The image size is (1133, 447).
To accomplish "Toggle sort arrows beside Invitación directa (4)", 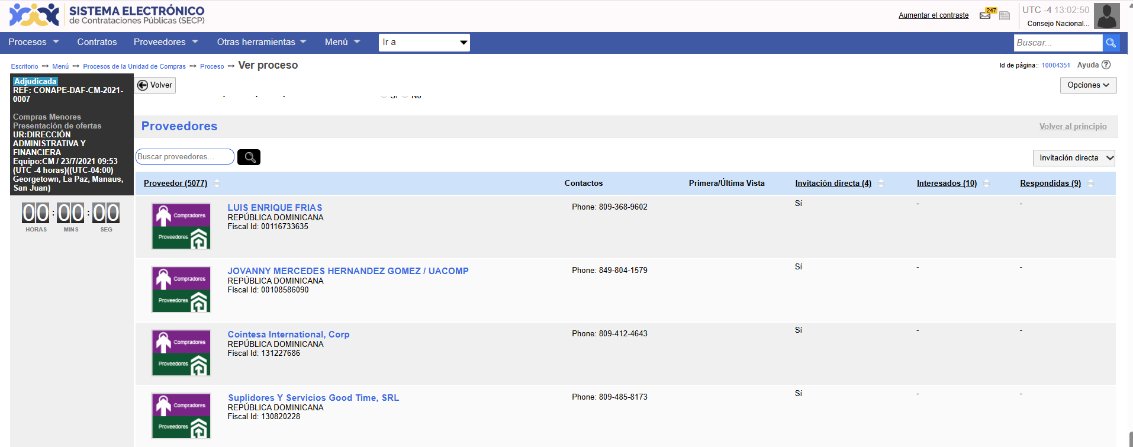I will coord(881,184).
